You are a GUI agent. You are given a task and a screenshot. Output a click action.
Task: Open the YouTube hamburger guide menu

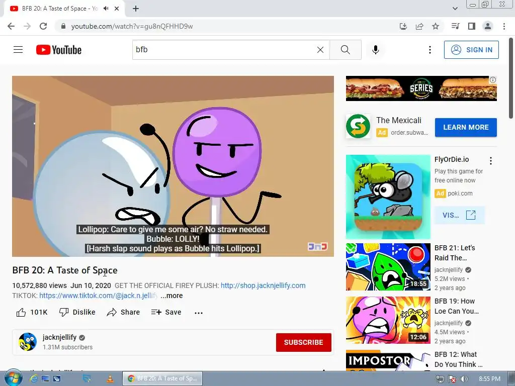pyautogui.click(x=18, y=50)
